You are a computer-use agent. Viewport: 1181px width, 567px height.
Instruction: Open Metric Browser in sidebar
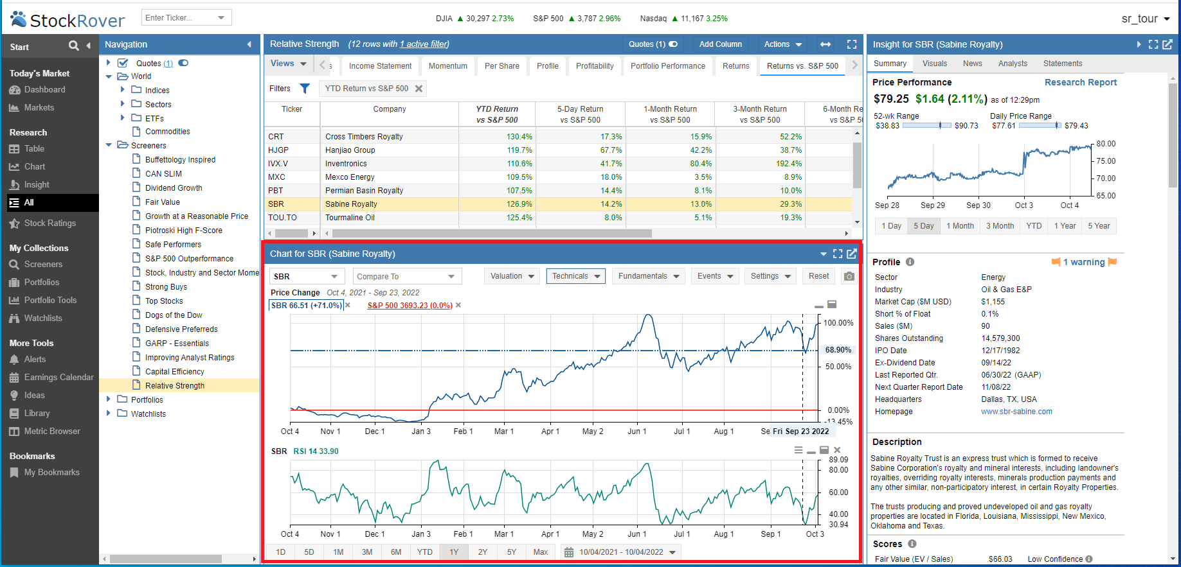click(x=52, y=432)
